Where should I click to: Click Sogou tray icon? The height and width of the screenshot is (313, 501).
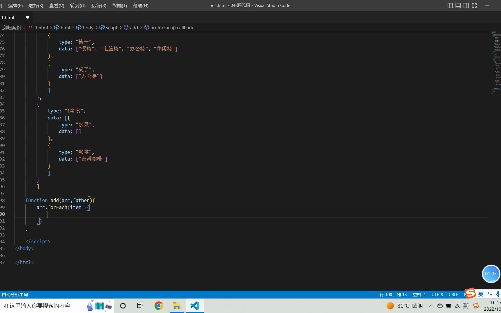(476, 306)
